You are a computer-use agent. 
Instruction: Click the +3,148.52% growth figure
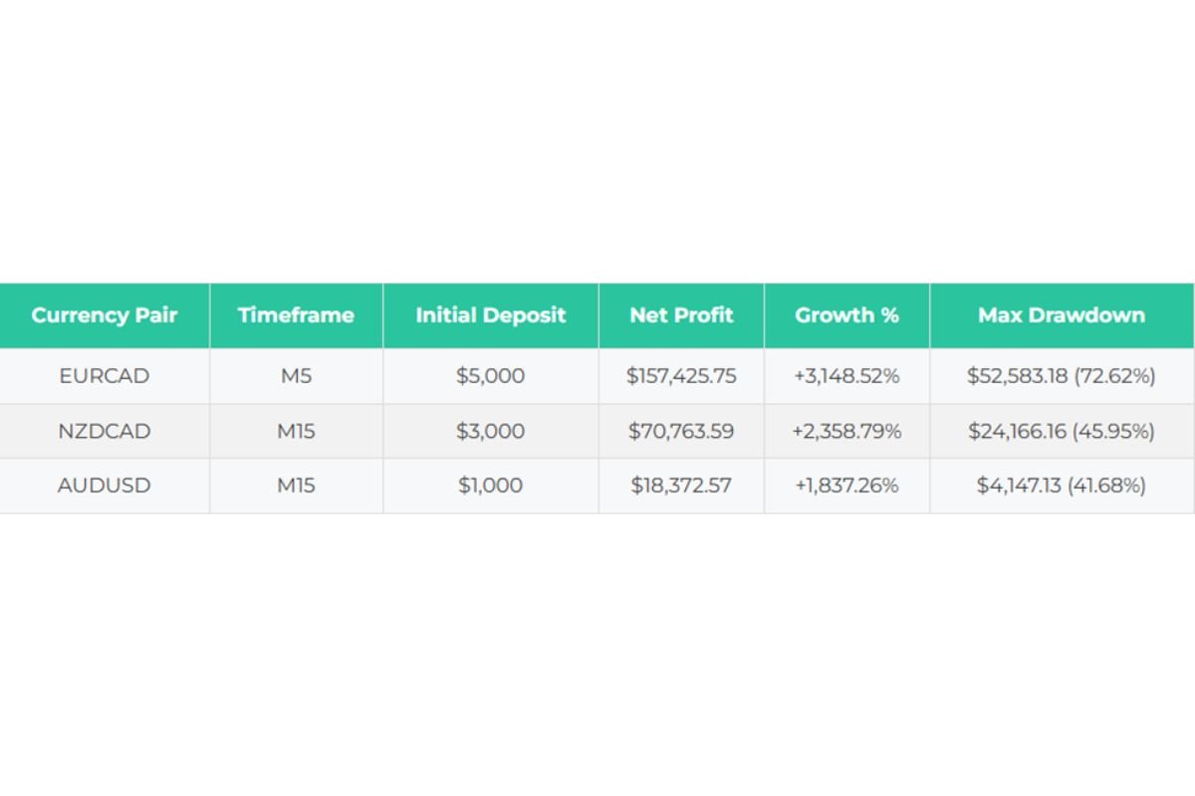(x=846, y=376)
